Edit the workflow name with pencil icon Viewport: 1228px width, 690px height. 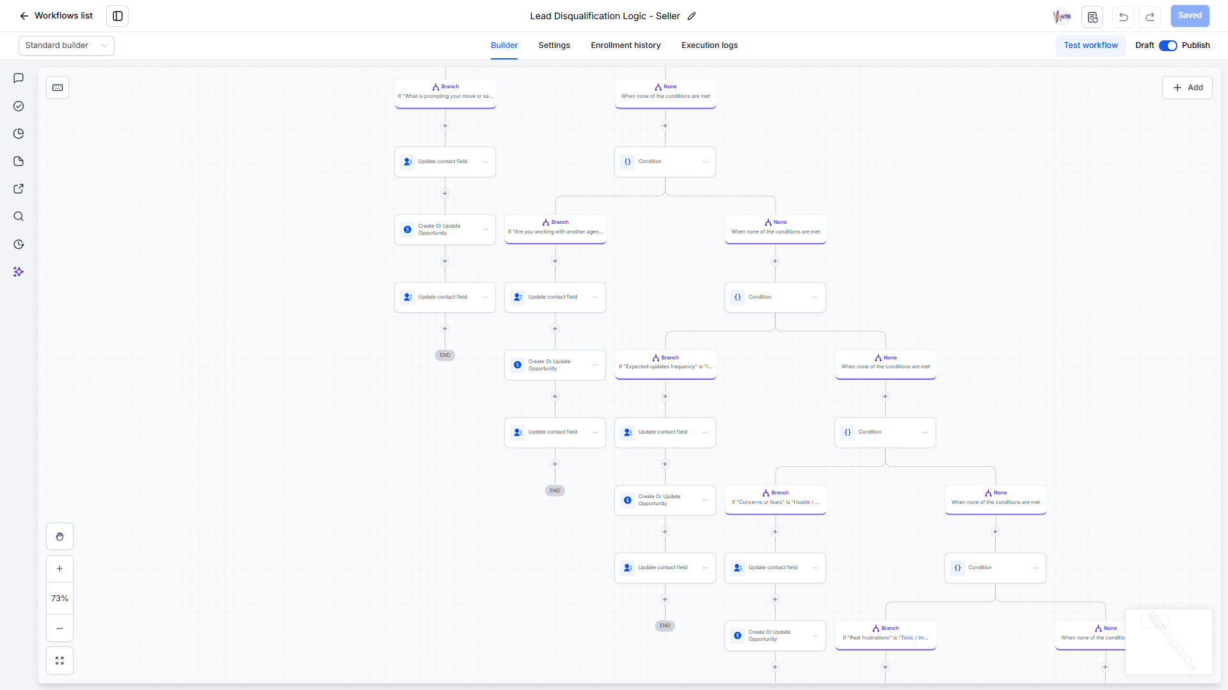692,16
